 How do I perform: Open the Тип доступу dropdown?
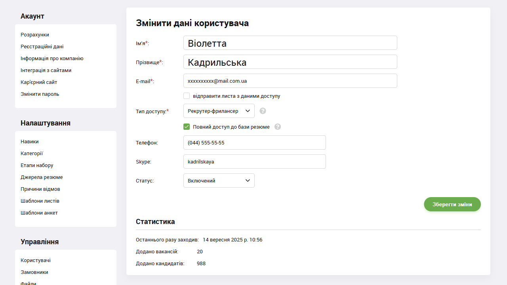pyautogui.click(x=219, y=111)
